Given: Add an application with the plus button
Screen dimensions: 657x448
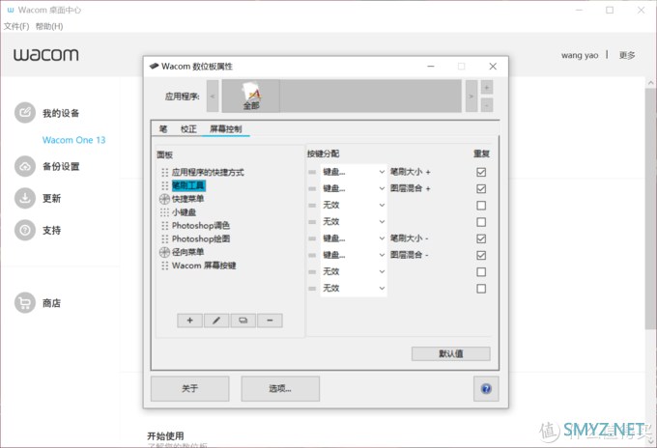Looking at the screenshot, I should point(486,88).
